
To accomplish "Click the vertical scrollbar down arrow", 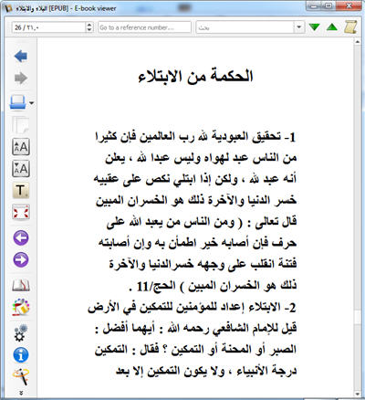I will (358, 394).
